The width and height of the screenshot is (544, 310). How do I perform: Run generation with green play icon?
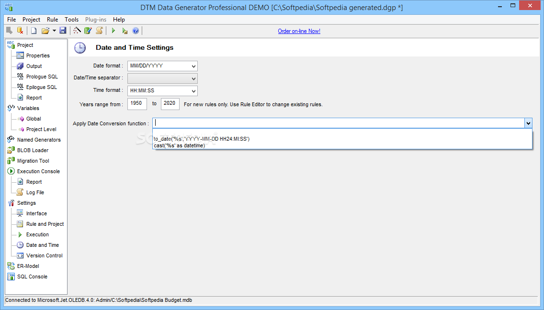click(x=113, y=31)
